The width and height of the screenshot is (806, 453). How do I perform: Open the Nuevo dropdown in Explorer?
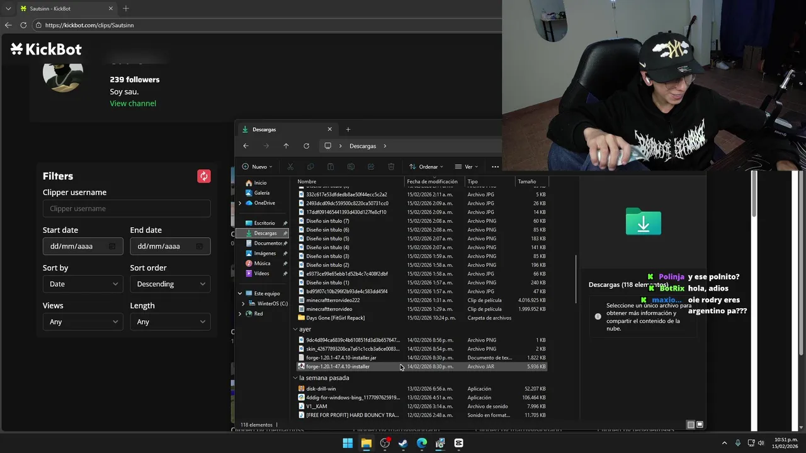pos(257,167)
